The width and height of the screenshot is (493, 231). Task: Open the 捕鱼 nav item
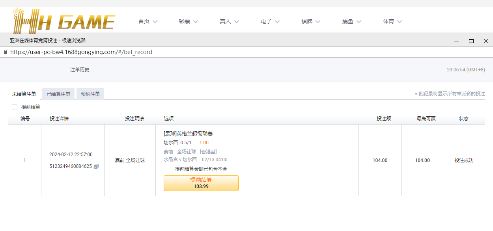coord(347,21)
